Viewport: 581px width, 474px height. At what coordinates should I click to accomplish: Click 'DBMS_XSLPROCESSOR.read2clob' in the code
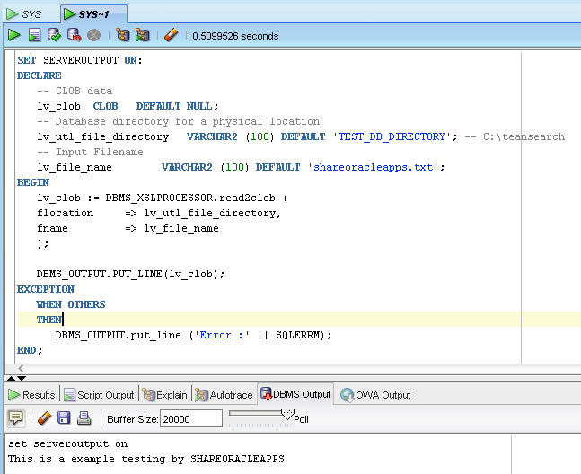pos(190,197)
